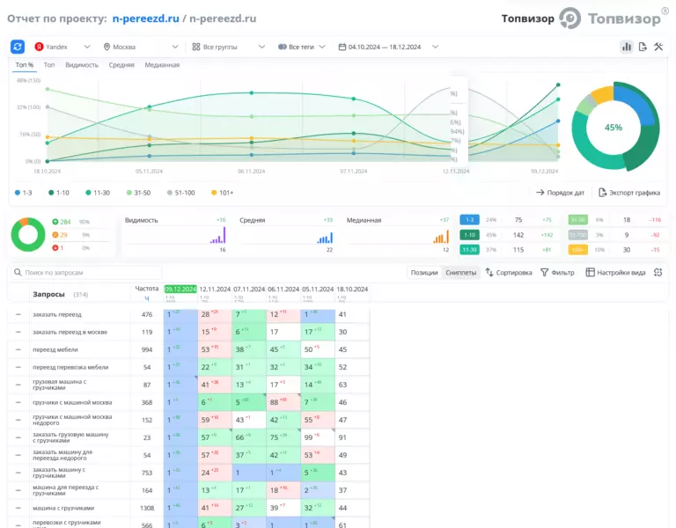
Task: Click the minus icon for переезд мебели row
Action: 18,349
